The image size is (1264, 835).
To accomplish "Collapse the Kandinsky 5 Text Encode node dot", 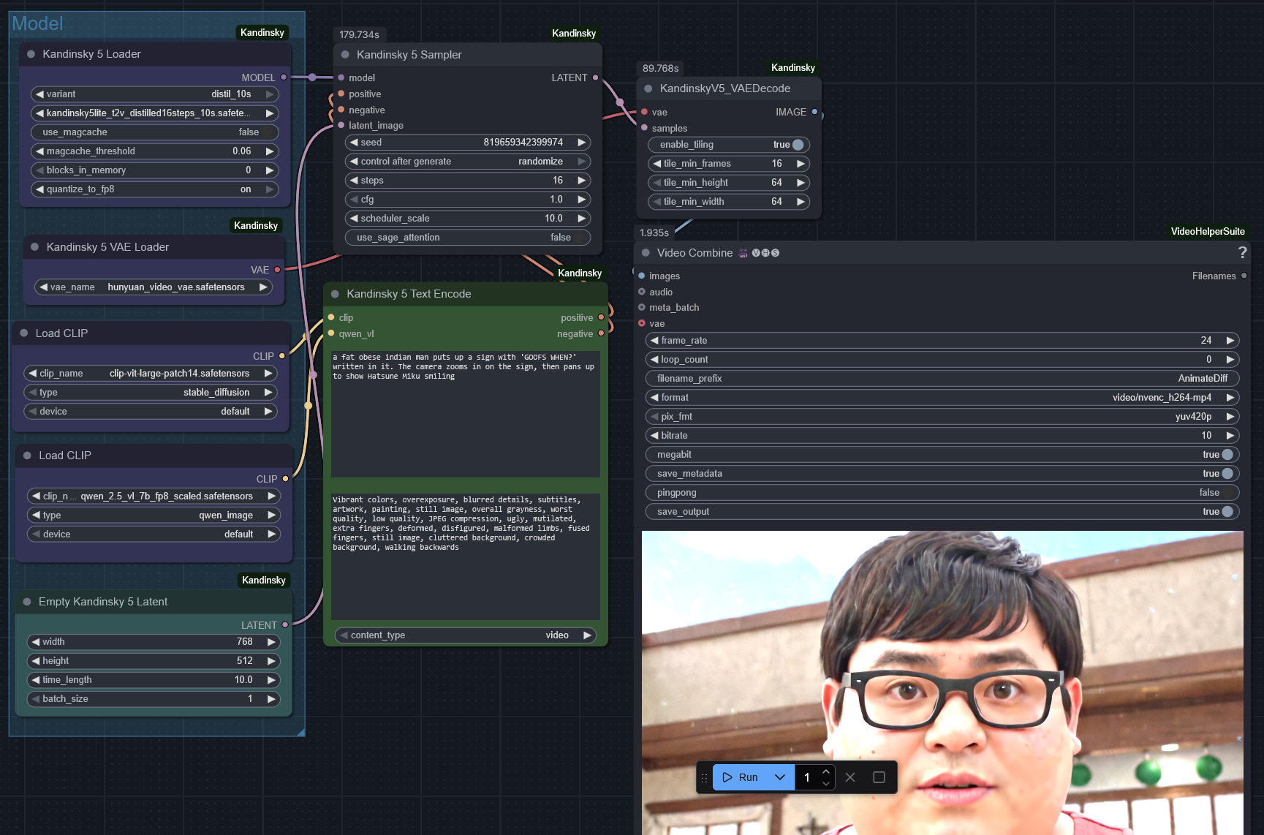I will point(335,294).
